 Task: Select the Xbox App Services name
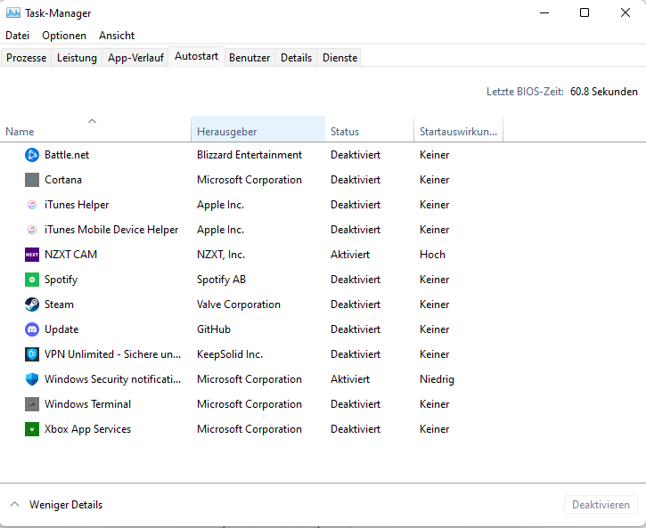click(x=87, y=429)
